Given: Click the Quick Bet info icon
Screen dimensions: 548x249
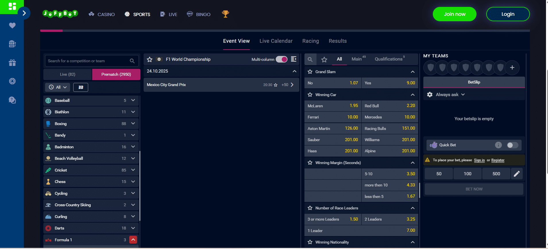Looking at the screenshot, I should (498, 145).
